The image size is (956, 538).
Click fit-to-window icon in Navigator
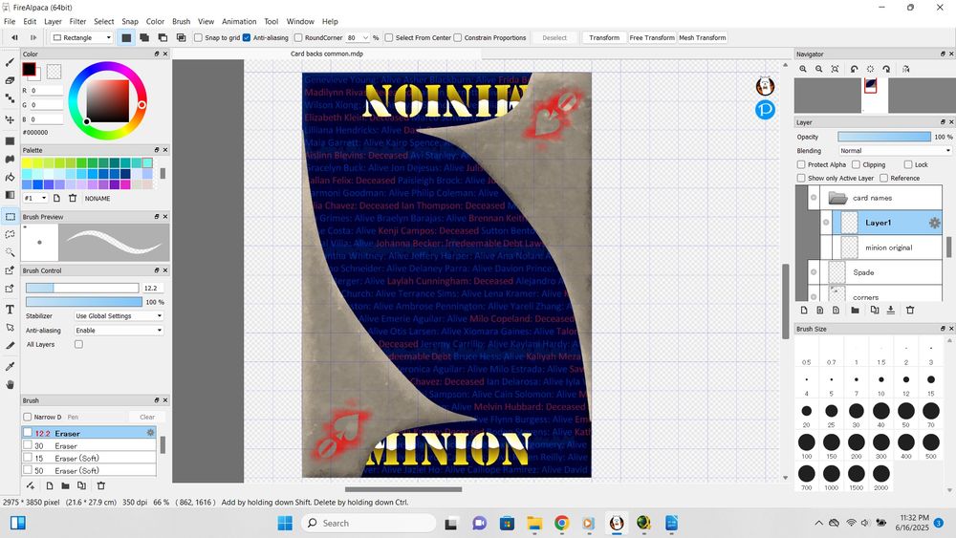pyautogui.click(x=835, y=69)
